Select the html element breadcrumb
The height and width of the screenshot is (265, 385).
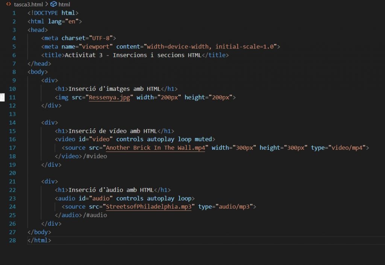tap(64, 4)
